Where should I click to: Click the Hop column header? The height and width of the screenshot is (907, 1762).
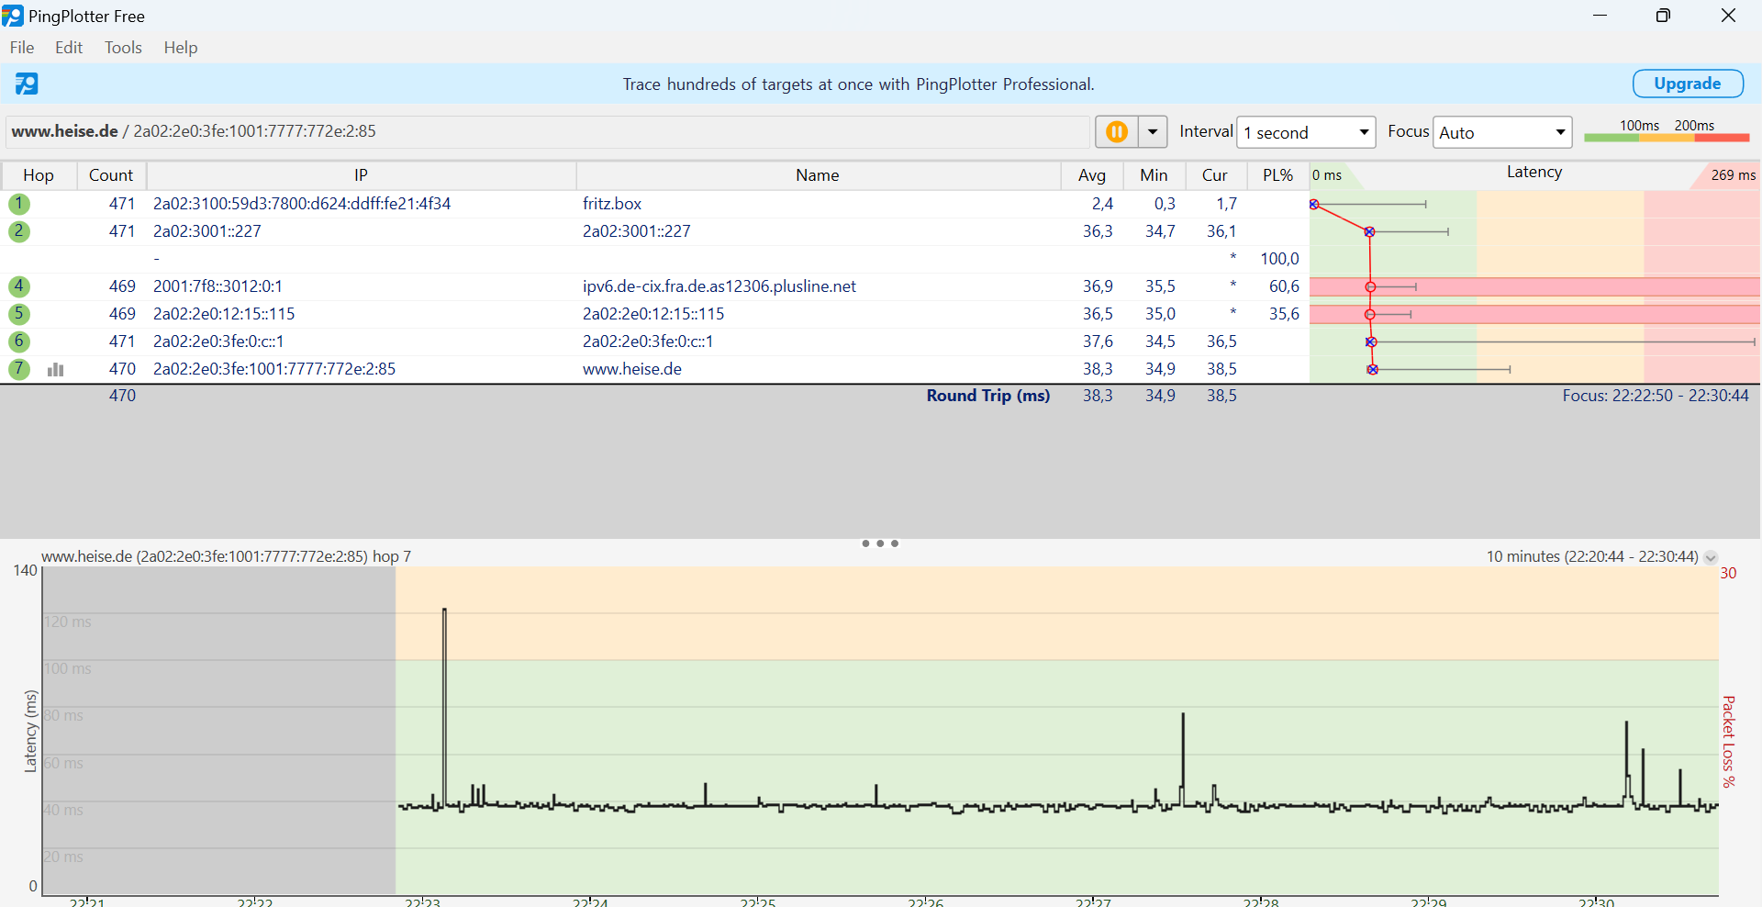click(39, 175)
